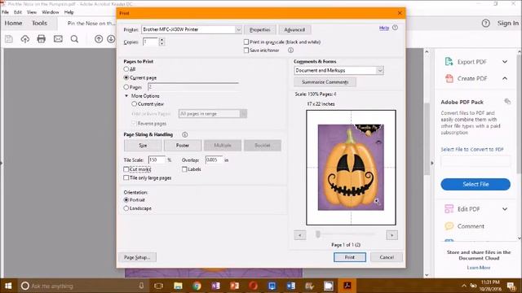Click the Adobe Acrobat taskbar icon

[x=347, y=286]
